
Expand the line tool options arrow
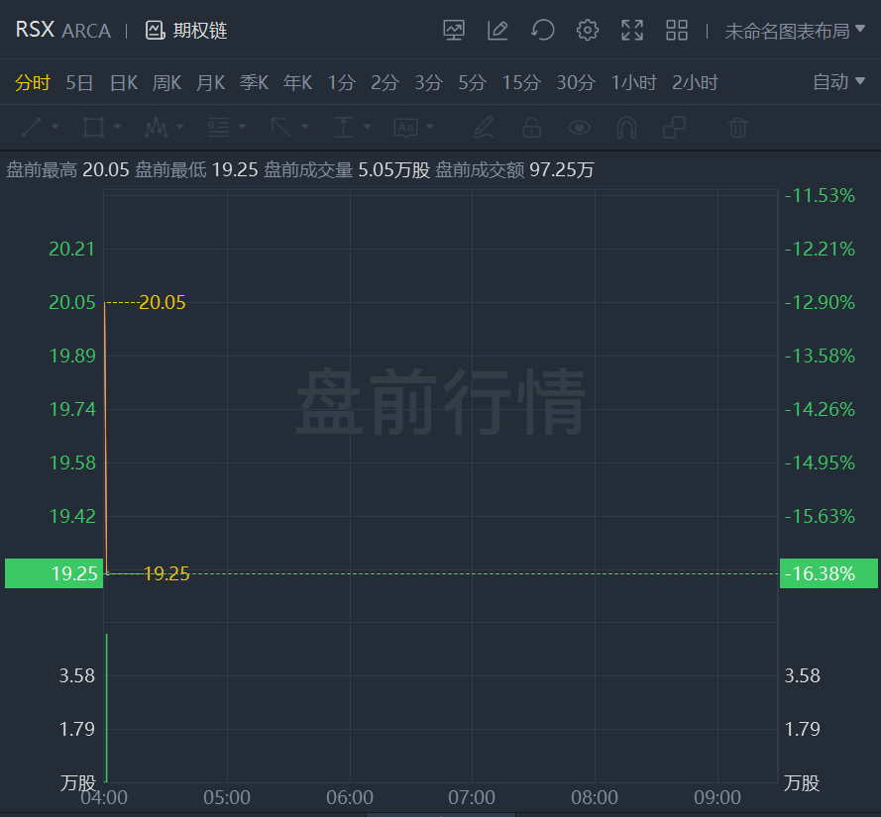click(55, 127)
